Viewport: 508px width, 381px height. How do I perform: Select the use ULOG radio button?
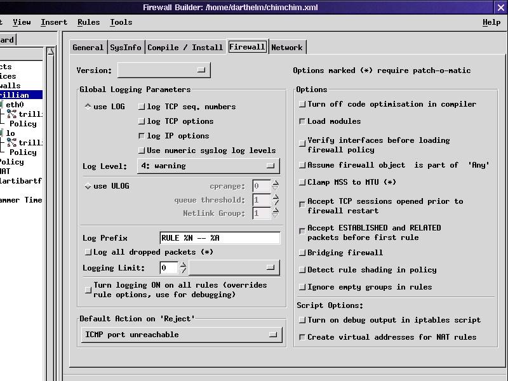click(88, 186)
